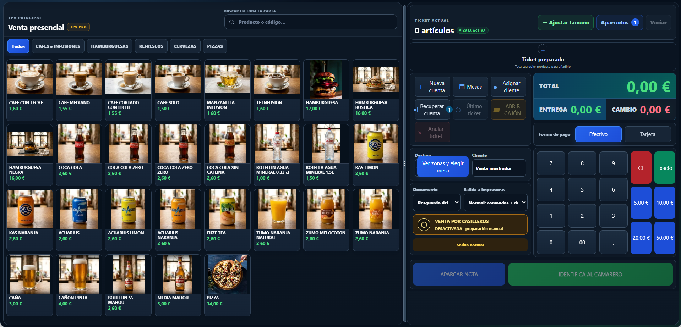Select the FUZE TEA product picture
Viewport: 681px width, 327px height.
[227, 209]
